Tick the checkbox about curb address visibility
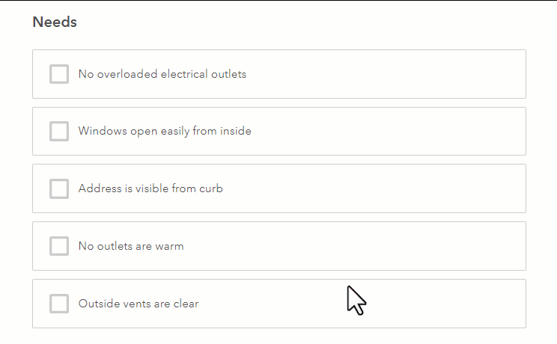557x344 pixels. click(59, 188)
